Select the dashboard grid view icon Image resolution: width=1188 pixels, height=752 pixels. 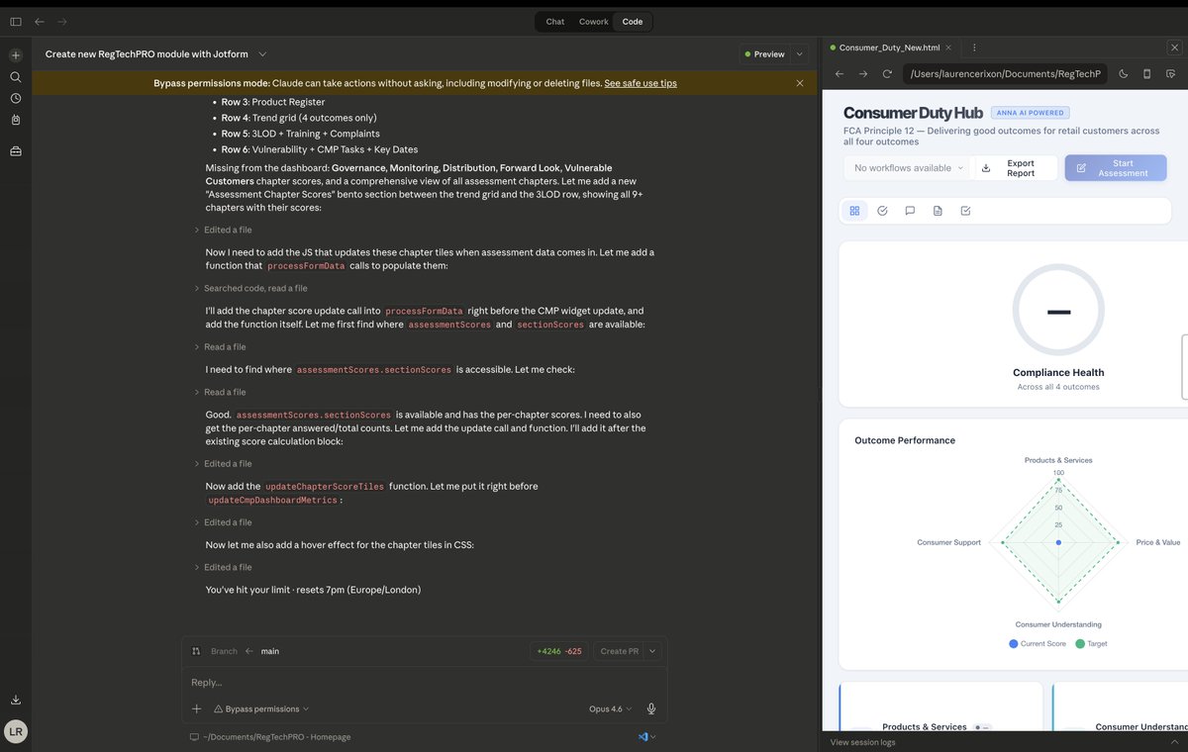[854, 211]
